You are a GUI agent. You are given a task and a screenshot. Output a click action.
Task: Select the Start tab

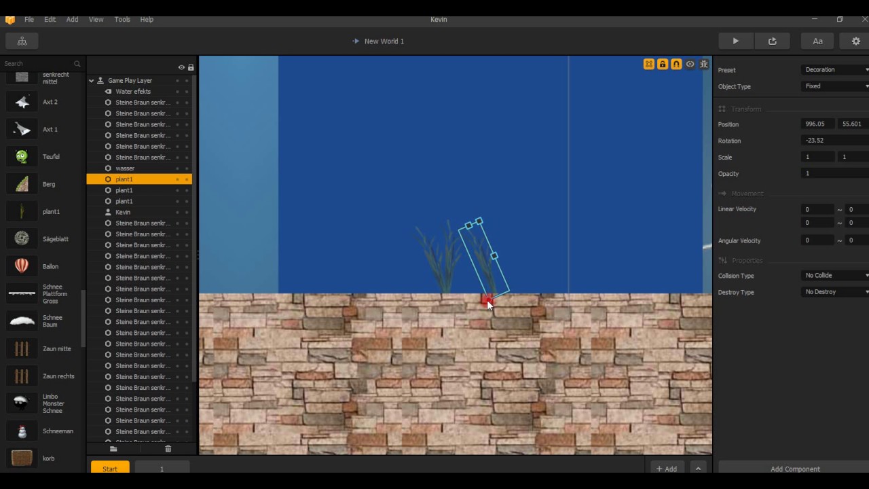point(110,469)
